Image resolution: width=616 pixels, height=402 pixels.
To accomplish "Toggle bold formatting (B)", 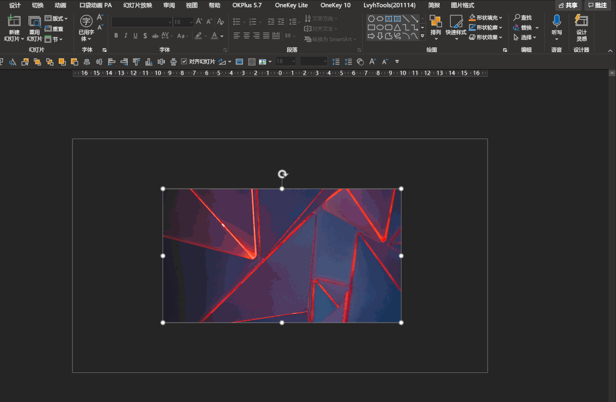I will click(x=116, y=36).
